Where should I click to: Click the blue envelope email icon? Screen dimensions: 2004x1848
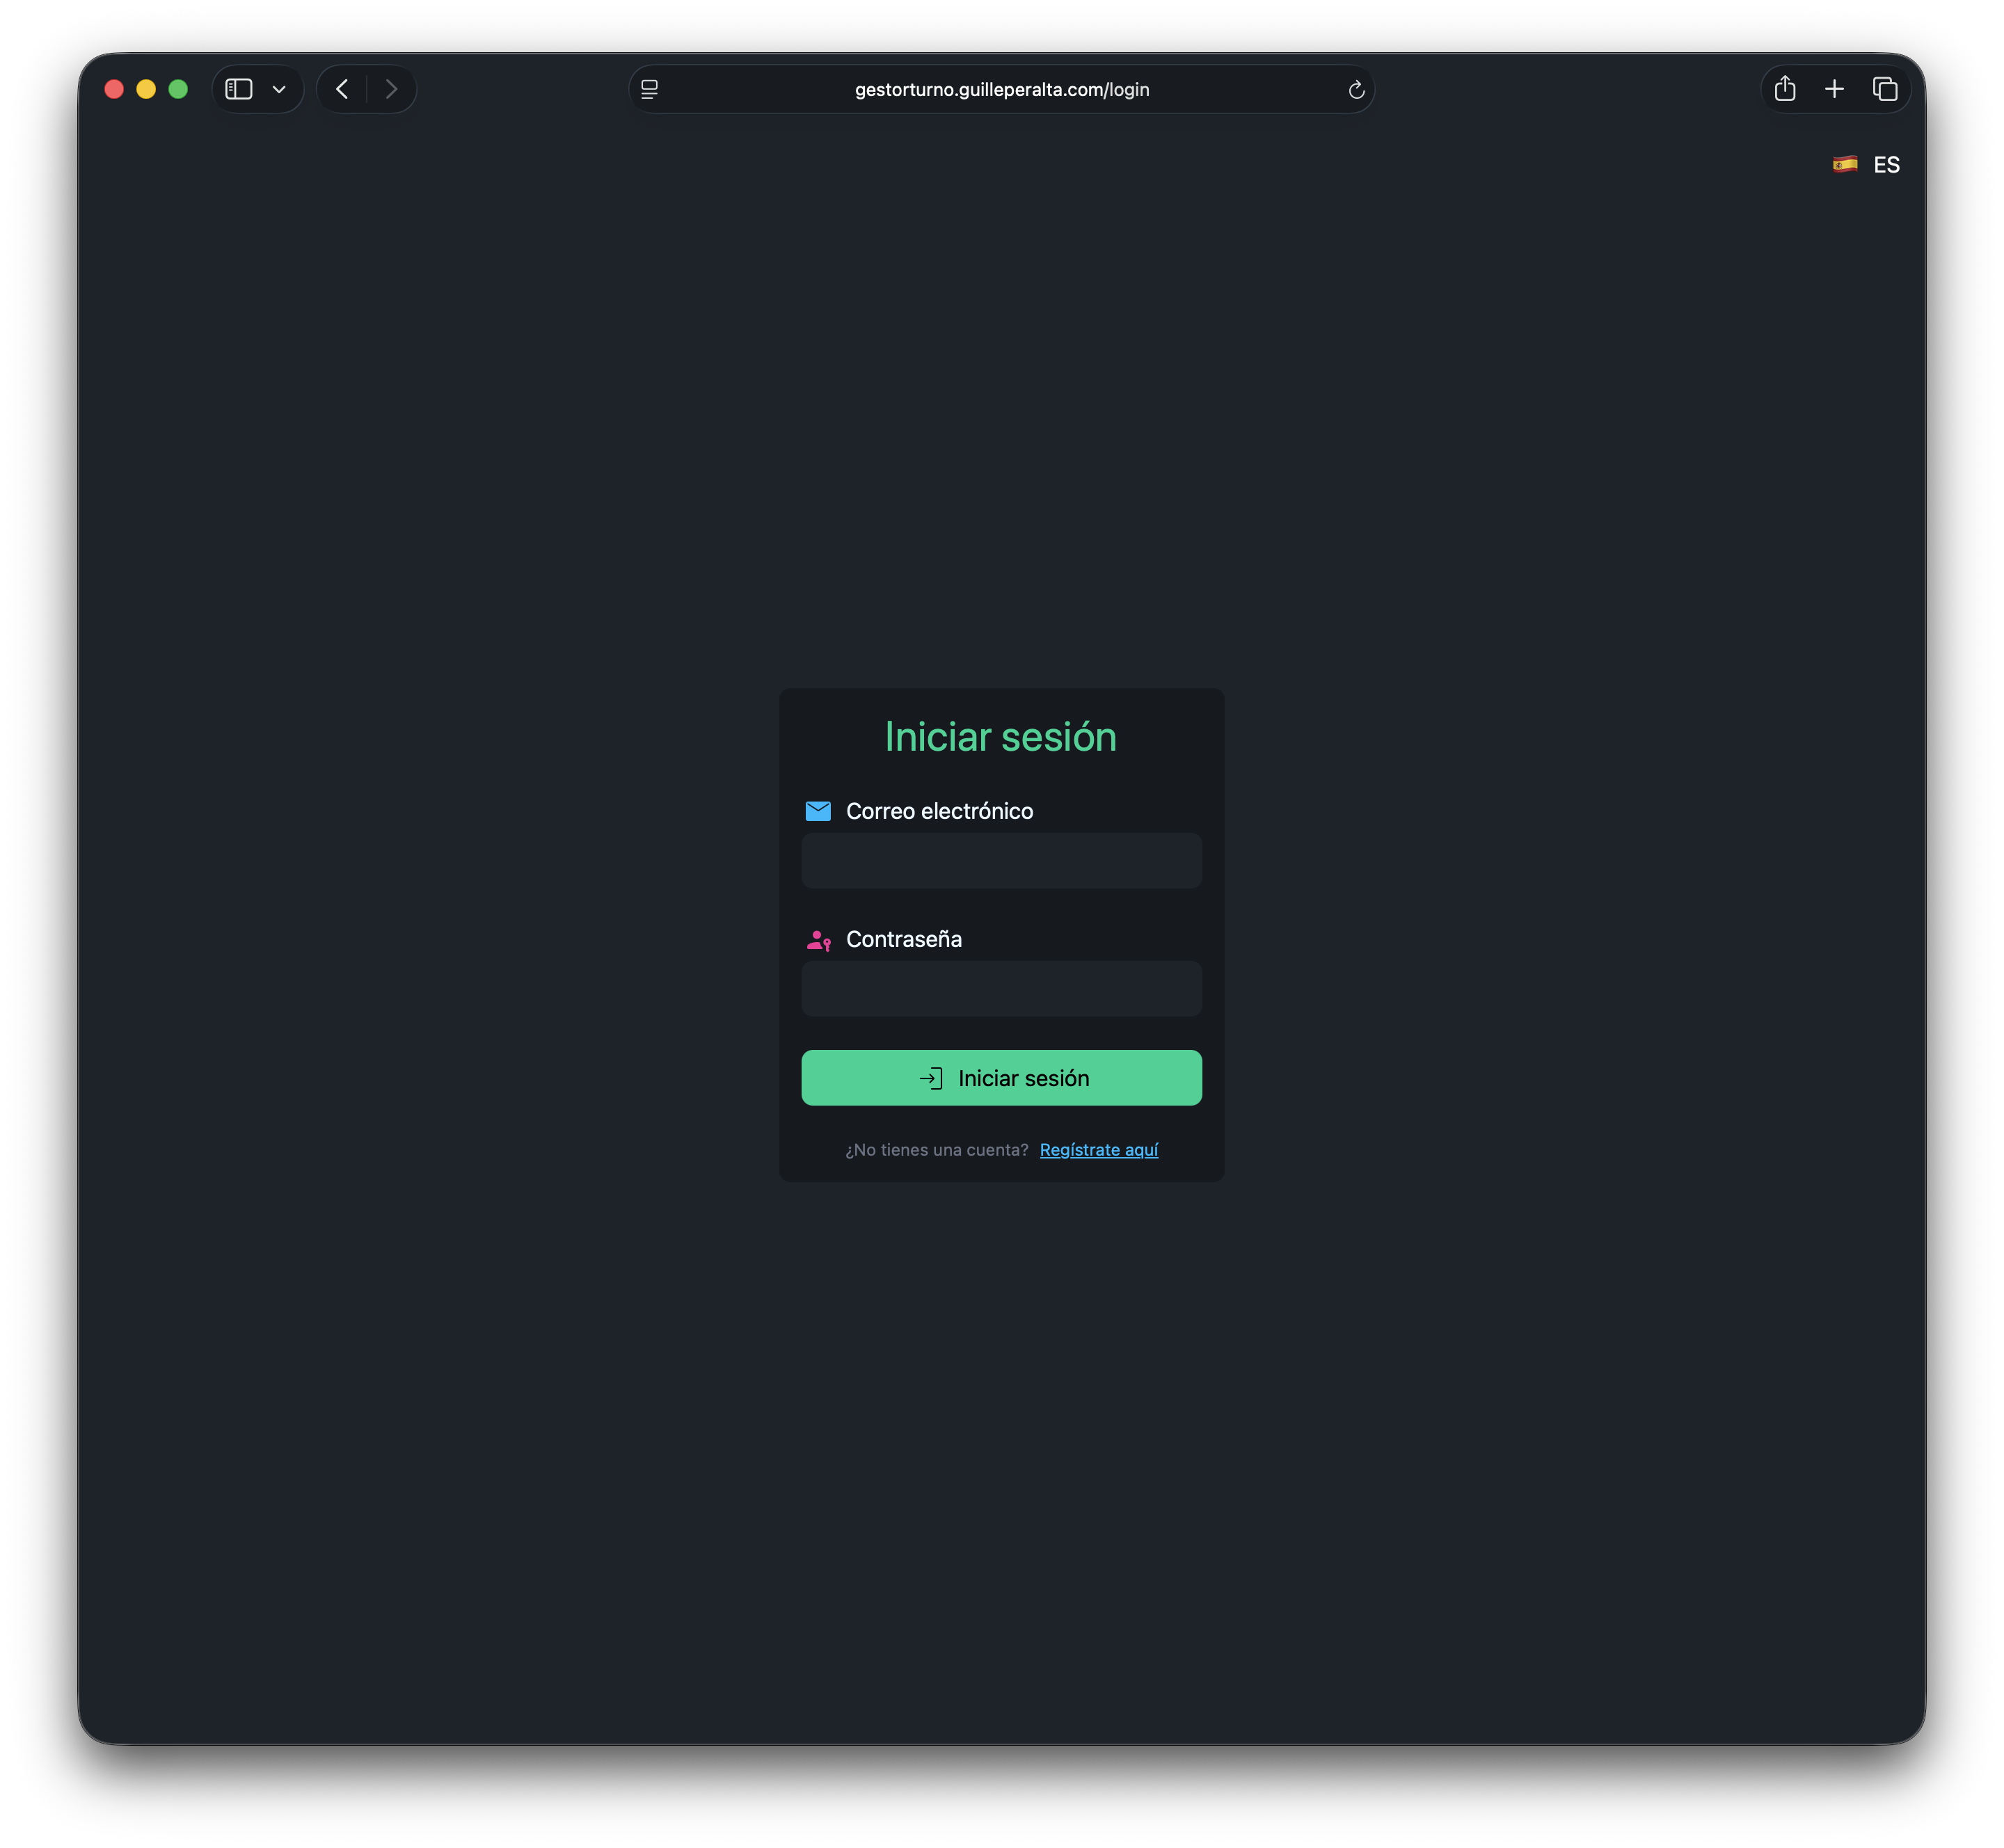coord(818,811)
